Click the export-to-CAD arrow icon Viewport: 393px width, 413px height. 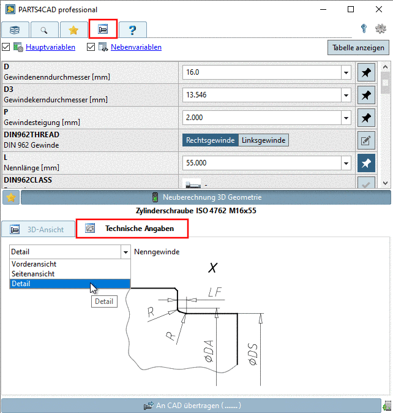(149, 406)
